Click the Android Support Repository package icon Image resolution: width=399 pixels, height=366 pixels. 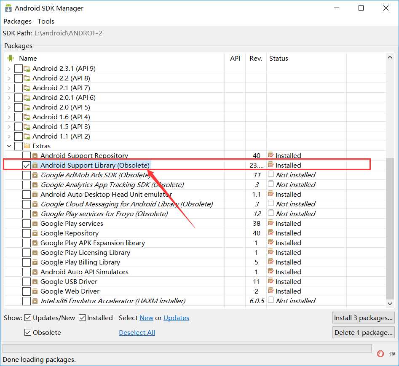tap(35, 156)
